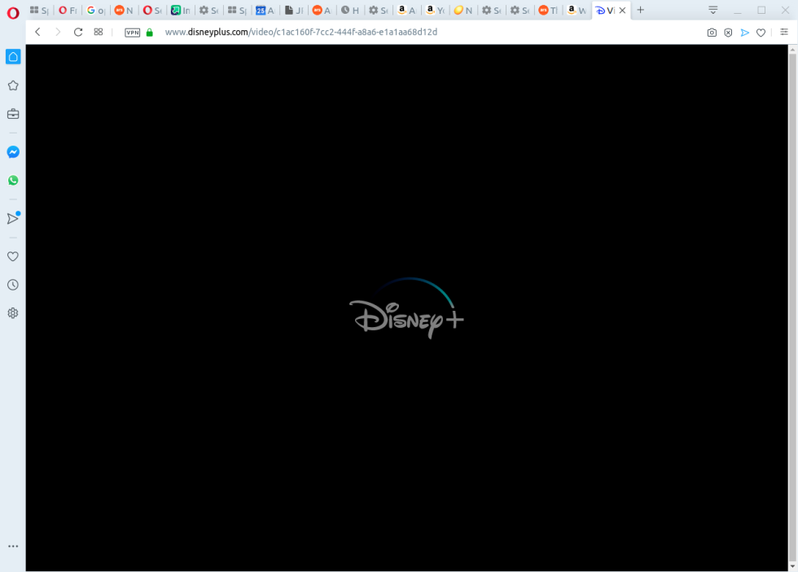This screenshot has width=798, height=572.
Task: Reload the Disney+ page
Action: pos(77,33)
